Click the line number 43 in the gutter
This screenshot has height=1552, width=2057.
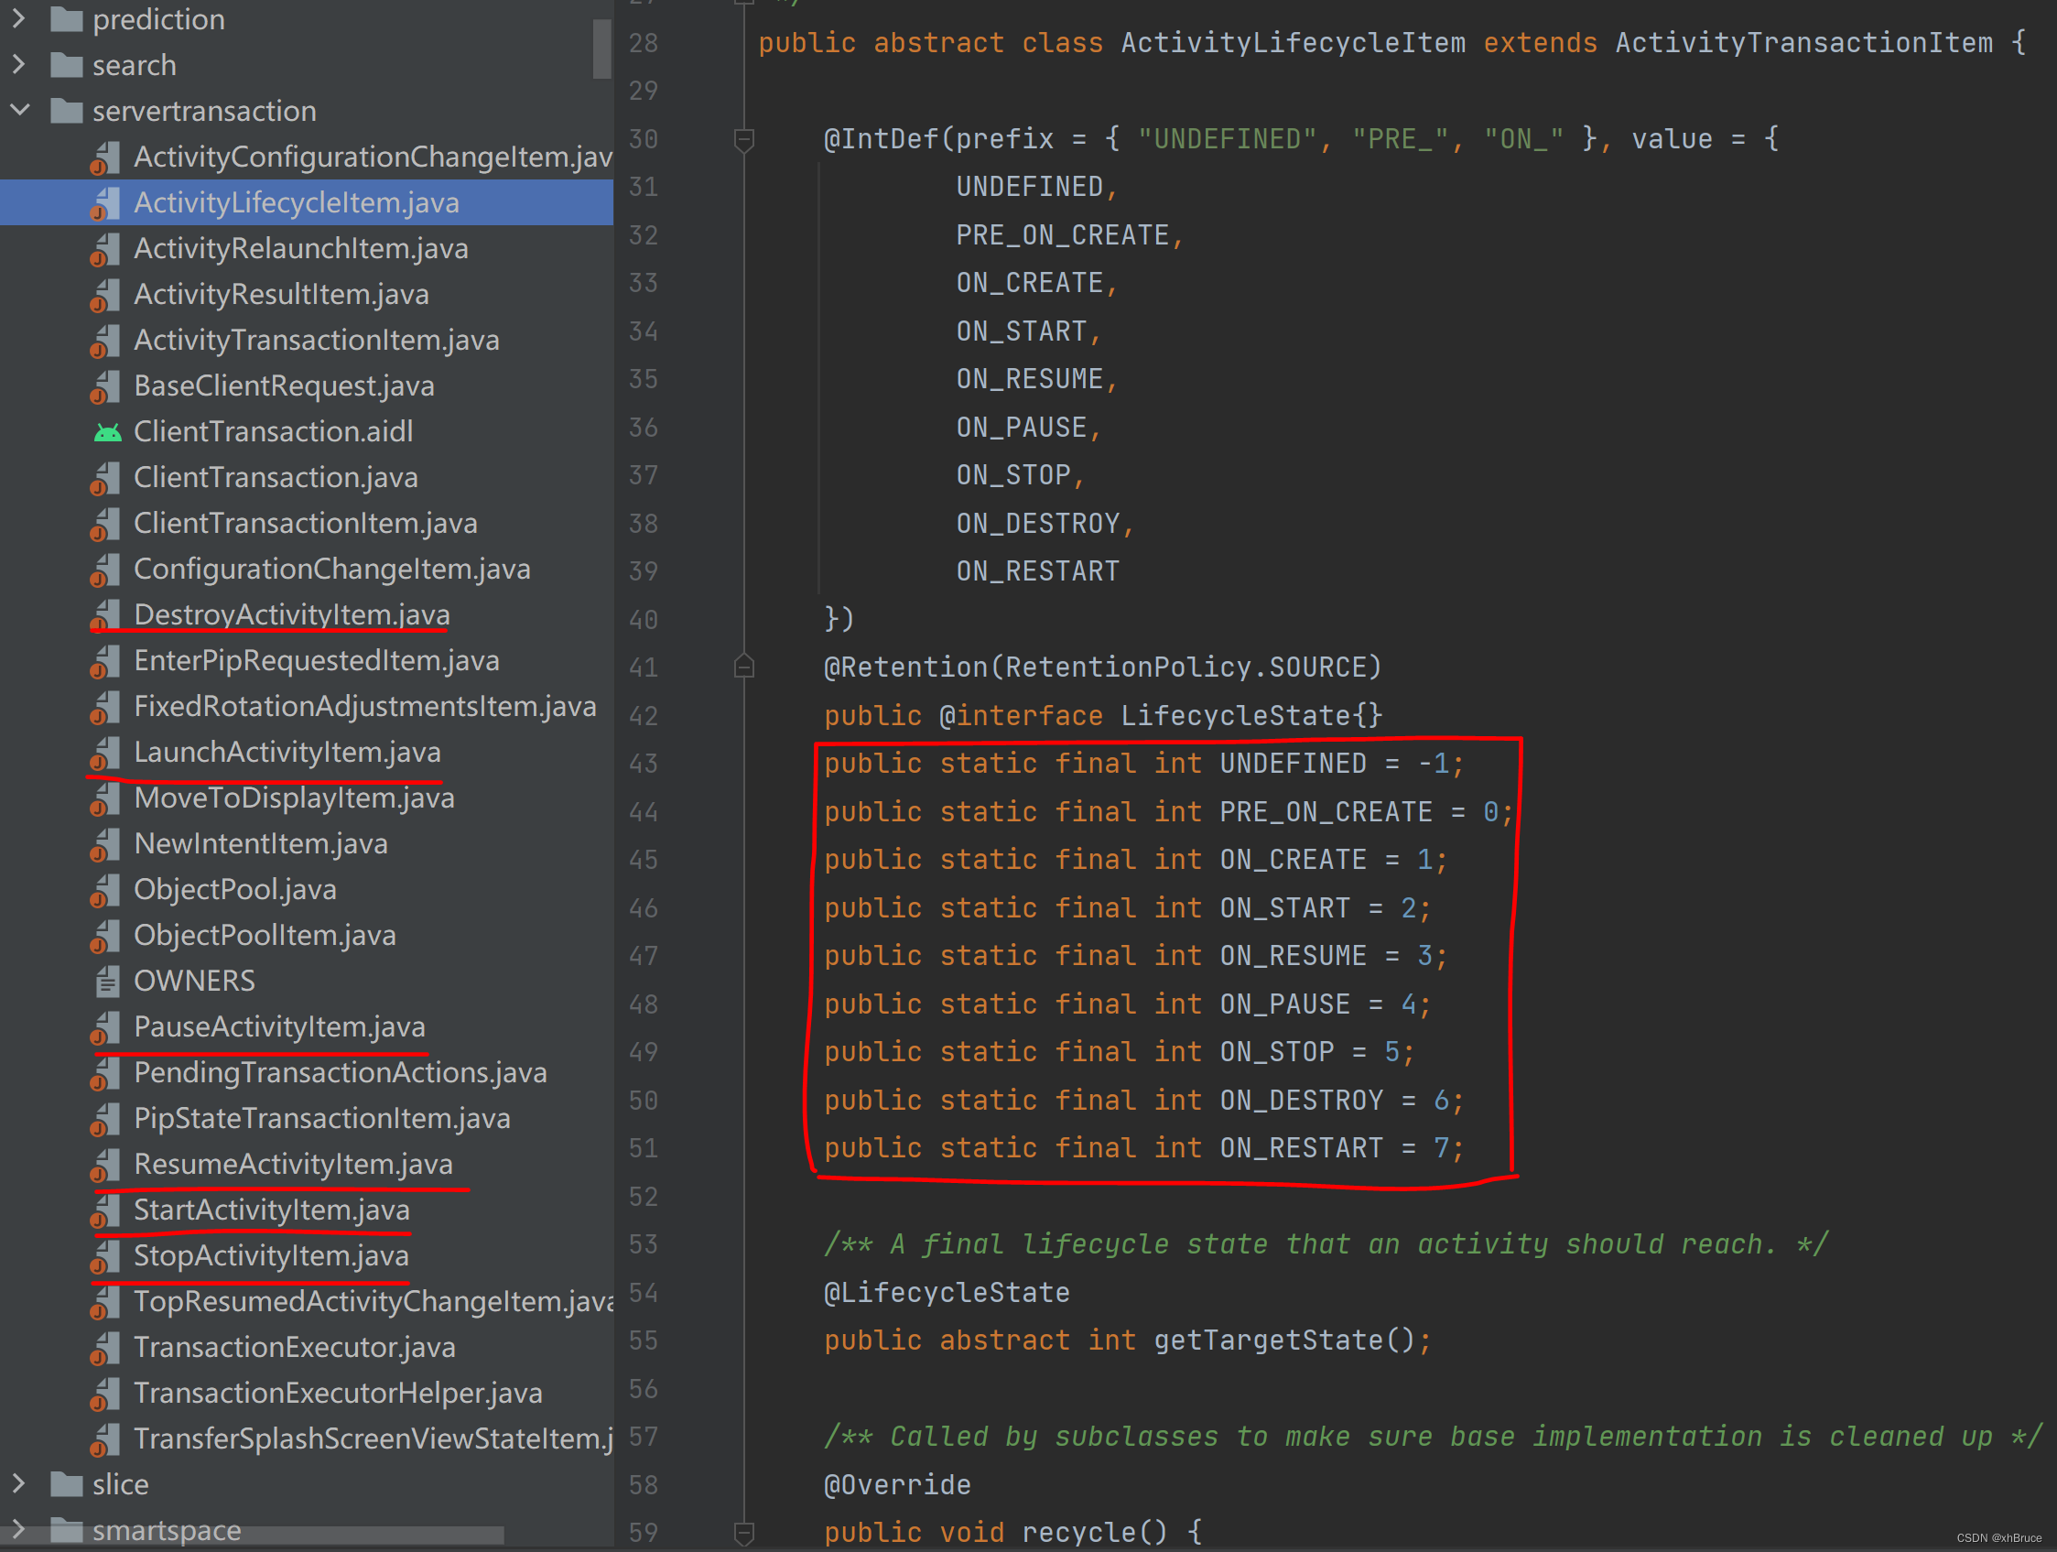(x=643, y=765)
